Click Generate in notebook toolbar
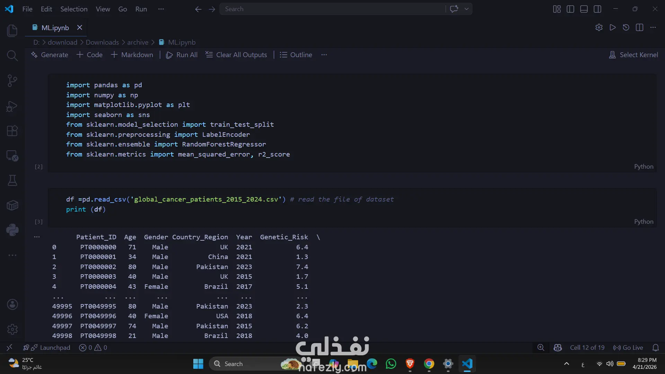This screenshot has width=665, height=374. (50, 55)
